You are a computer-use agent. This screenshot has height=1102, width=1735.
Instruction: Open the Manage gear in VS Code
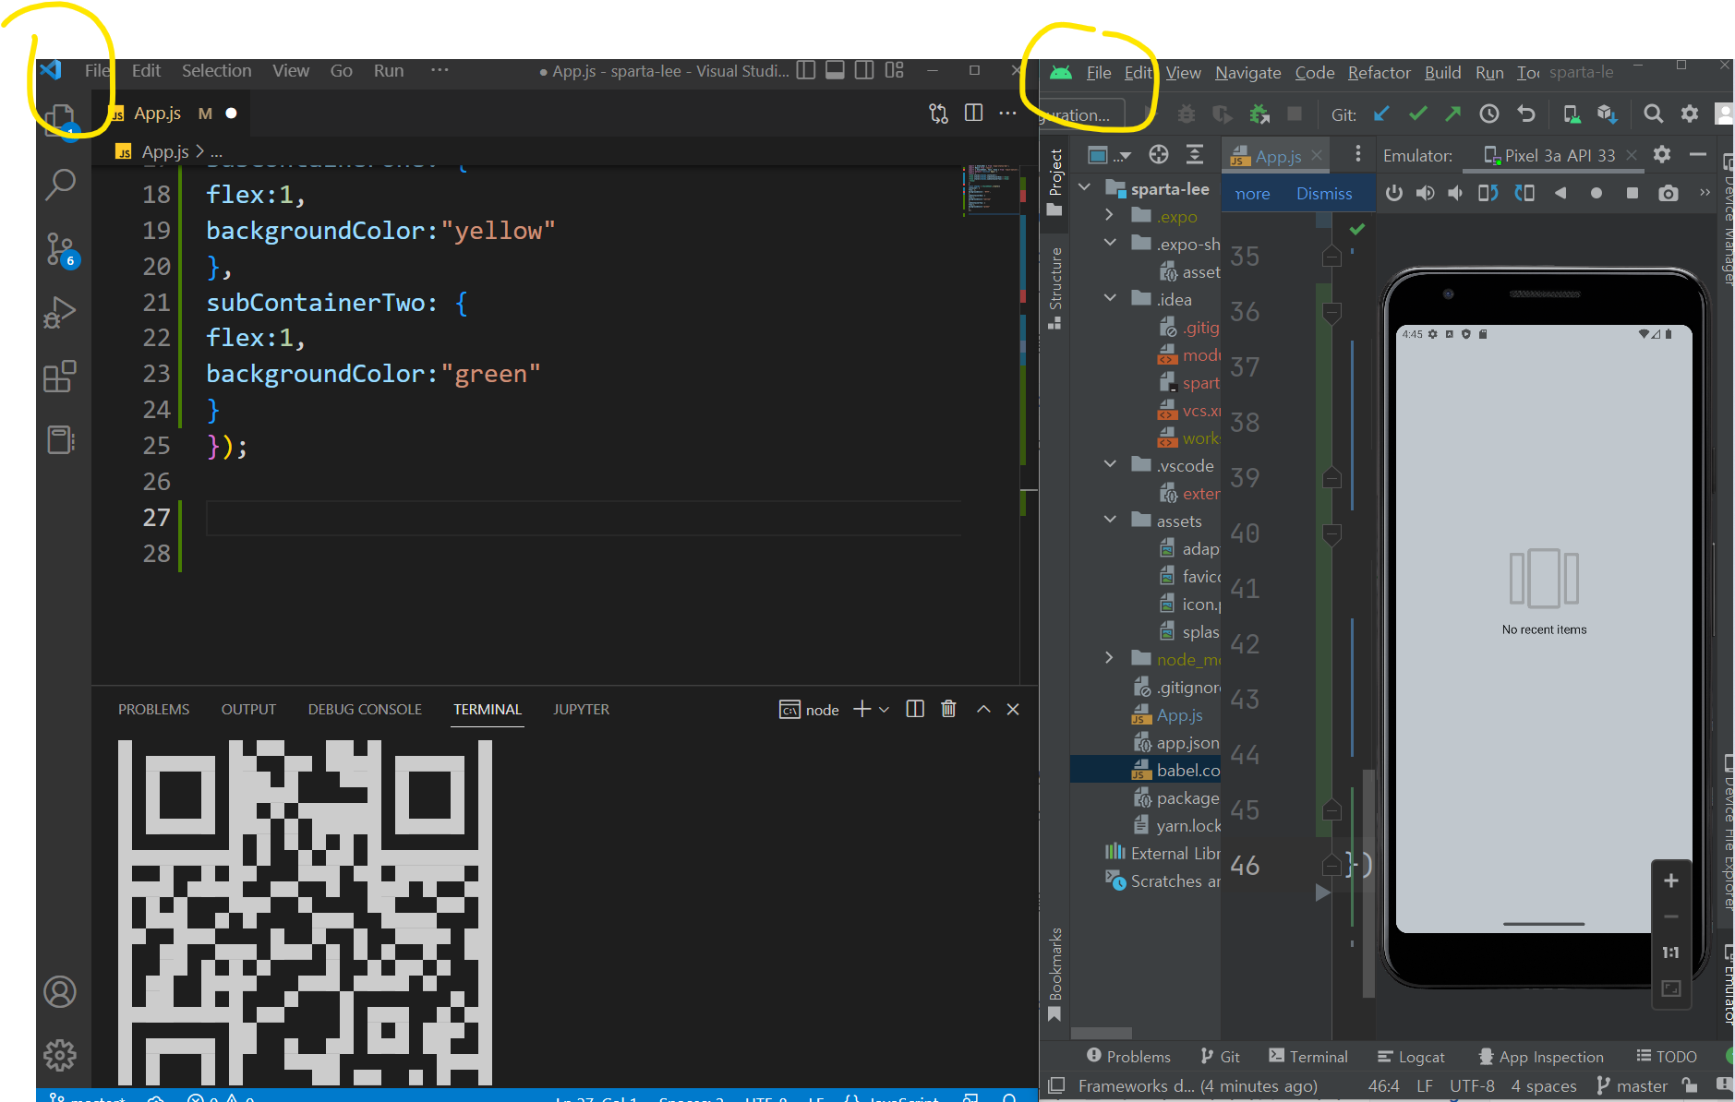pos(61,1055)
